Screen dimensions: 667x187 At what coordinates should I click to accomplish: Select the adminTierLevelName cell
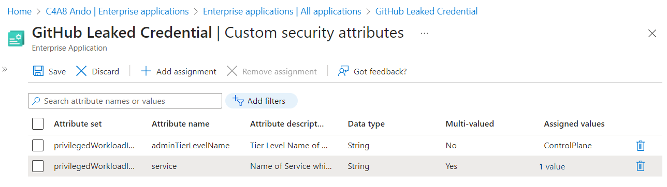point(190,146)
